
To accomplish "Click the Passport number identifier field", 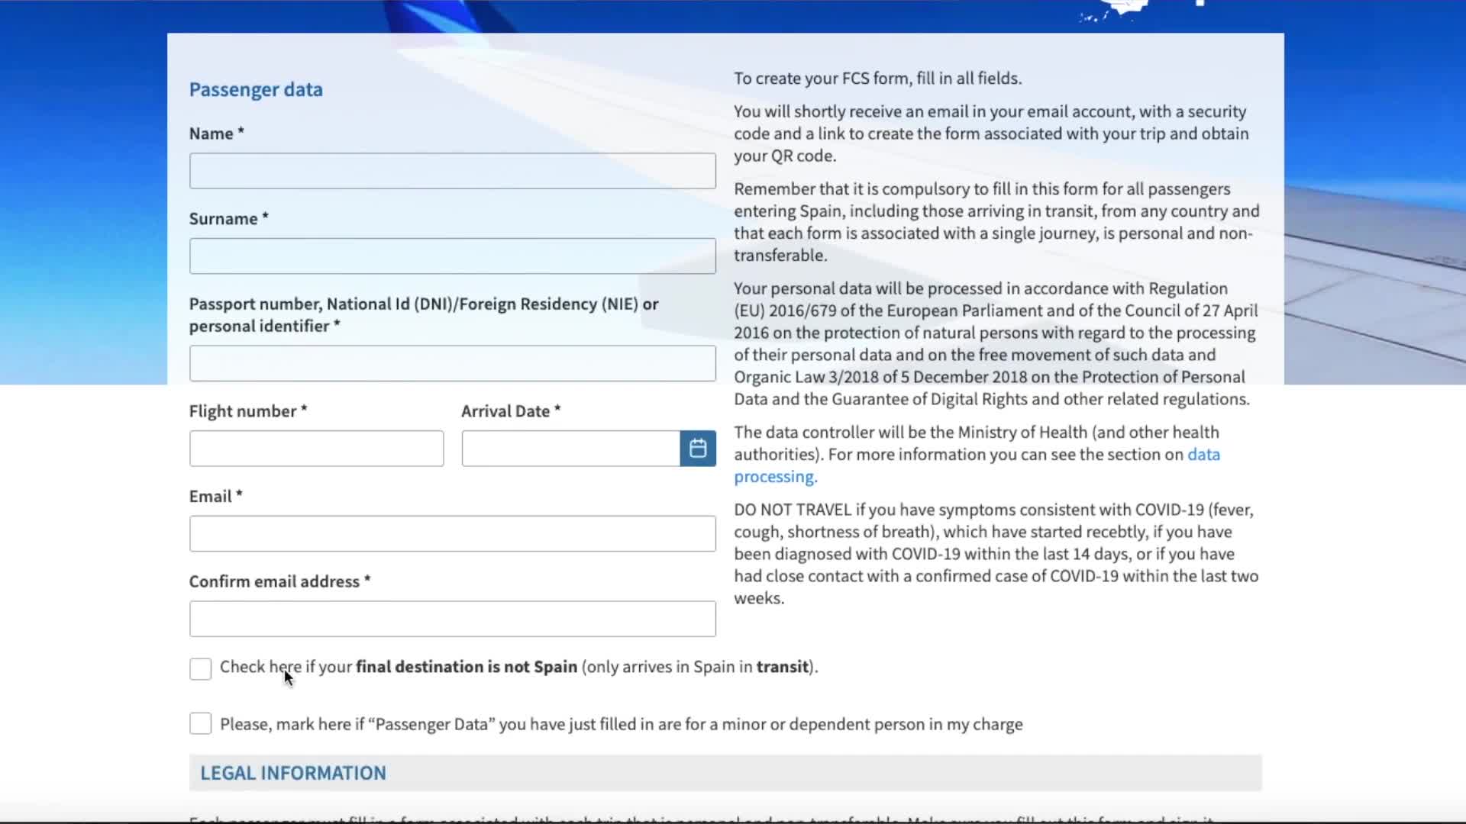I will [x=452, y=363].
